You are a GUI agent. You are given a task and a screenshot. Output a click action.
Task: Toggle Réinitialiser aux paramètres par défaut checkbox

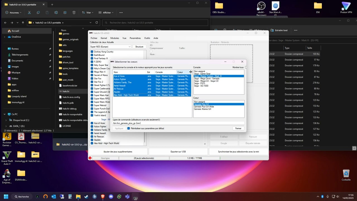pyautogui.click(x=129, y=128)
